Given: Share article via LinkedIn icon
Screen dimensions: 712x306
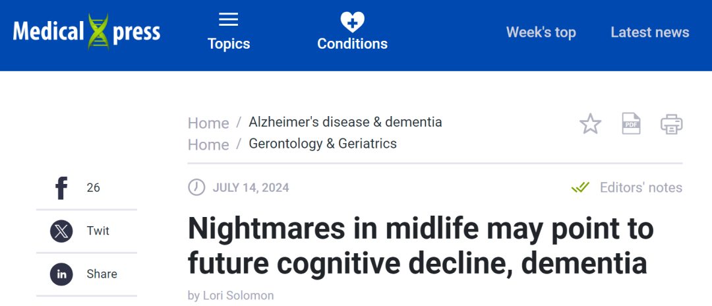Looking at the screenshot, I should click(61, 274).
